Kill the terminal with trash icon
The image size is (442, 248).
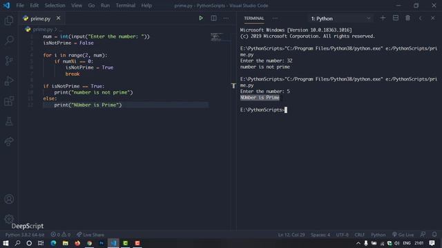(x=407, y=19)
